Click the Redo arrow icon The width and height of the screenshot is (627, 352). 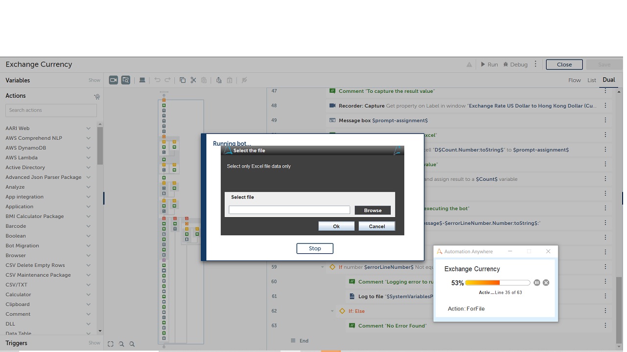point(168,80)
